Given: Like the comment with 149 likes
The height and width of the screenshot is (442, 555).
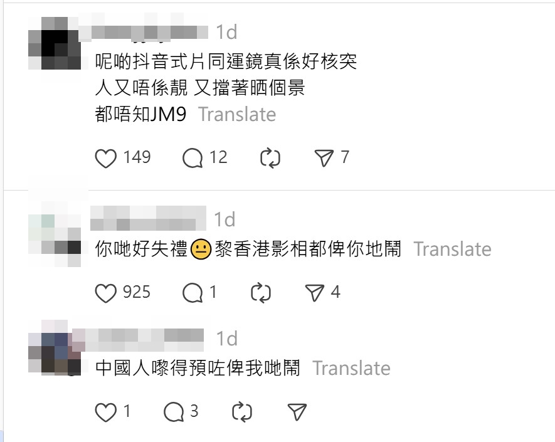Looking at the screenshot, I should pos(106,158).
